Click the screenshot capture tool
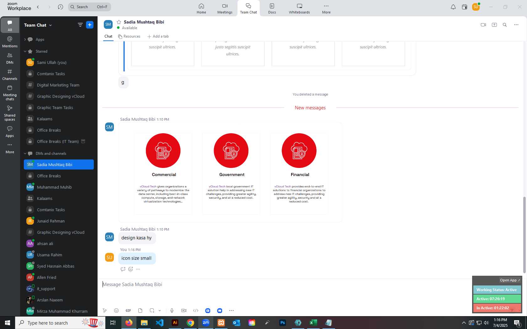The image size is (527, 329). pos(152,311)
